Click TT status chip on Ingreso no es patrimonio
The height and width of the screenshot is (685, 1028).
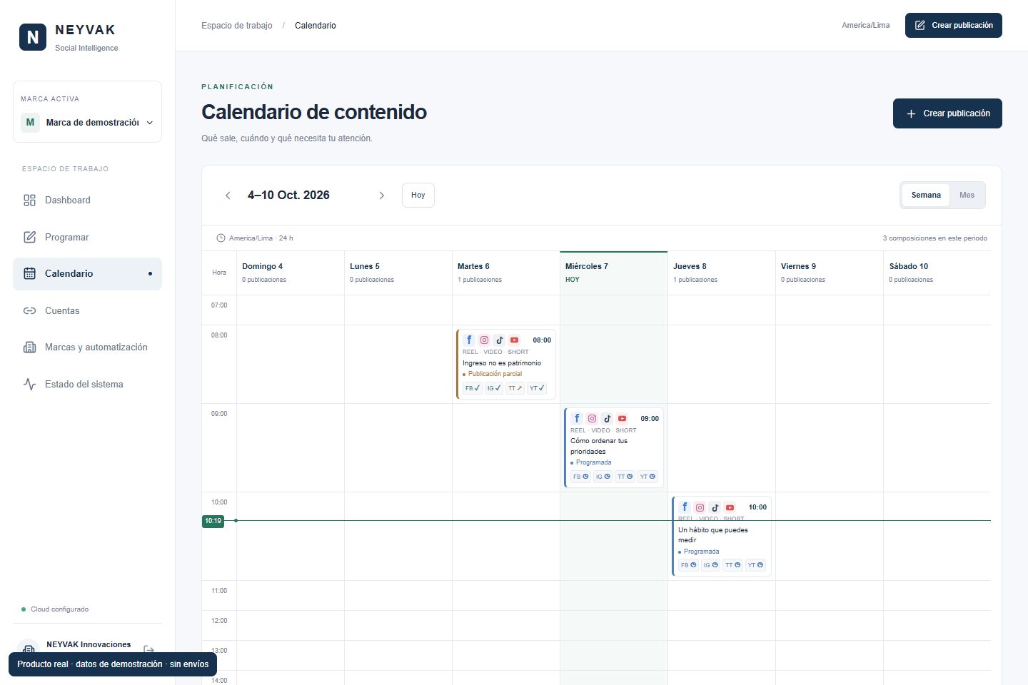click(515, 388)
